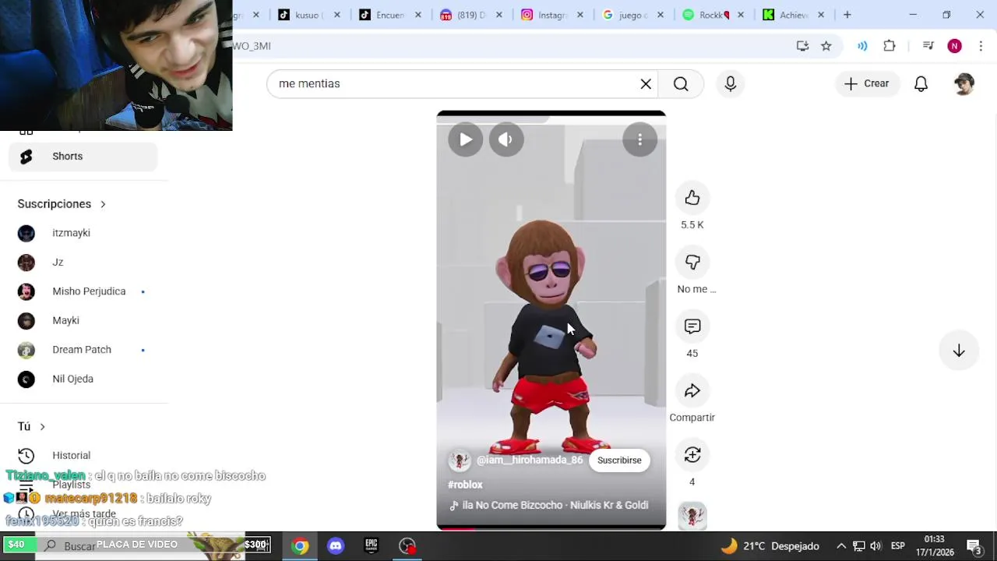Screen dimensions: 997x561
Task: Open Dream Patch channel
Action: [83, 350]
